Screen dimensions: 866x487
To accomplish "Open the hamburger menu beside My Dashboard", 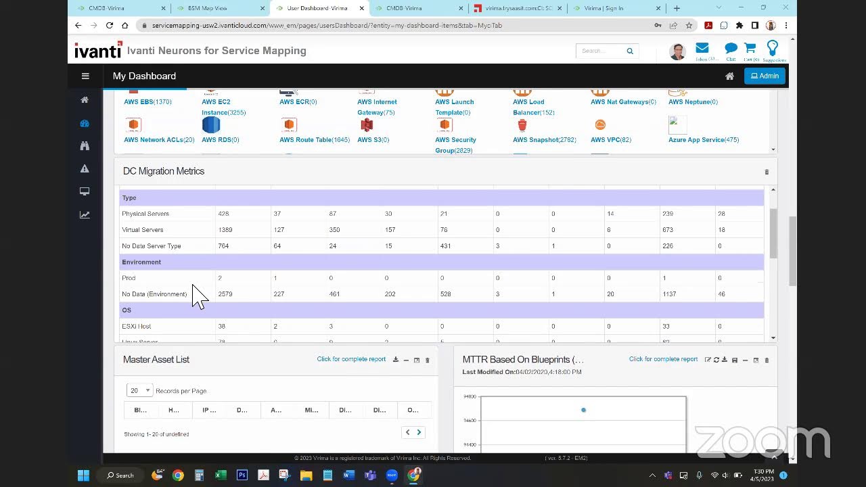I will tap(85, 76).
